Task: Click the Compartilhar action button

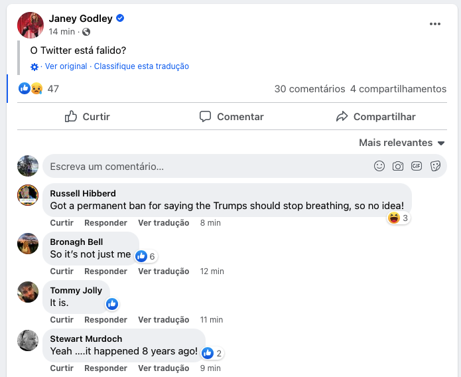Action: [375, 117]
